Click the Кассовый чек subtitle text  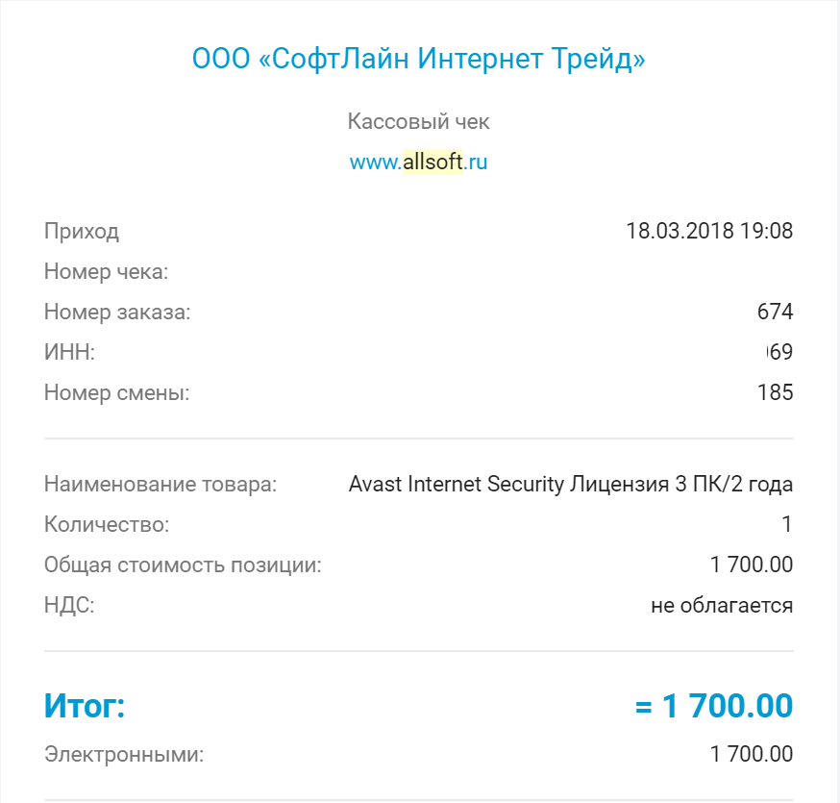419,122
